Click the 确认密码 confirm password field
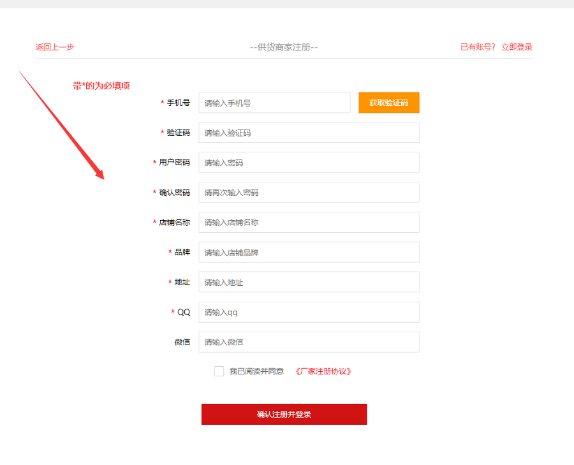This screenshot has height=465, width=574. 309,192
